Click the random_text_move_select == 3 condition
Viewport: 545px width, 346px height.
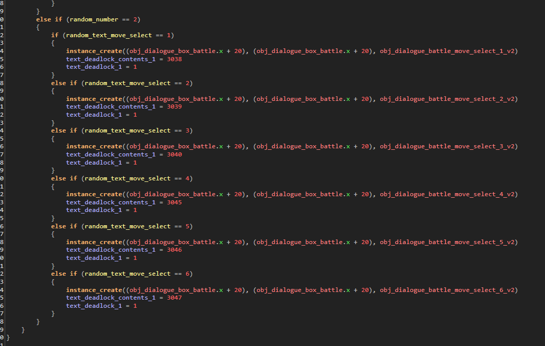pos(137,130)
